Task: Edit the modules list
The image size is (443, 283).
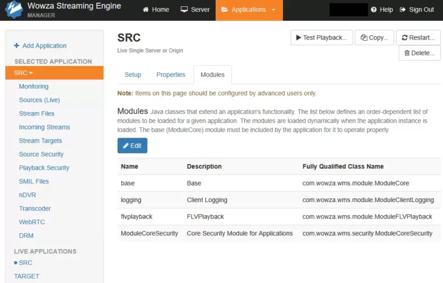Action: (x=132, y=145)
